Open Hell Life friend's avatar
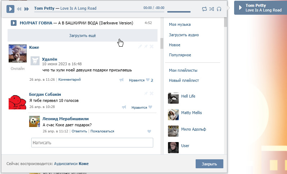Viewport: 287px width, 174px height. (173, 98)
